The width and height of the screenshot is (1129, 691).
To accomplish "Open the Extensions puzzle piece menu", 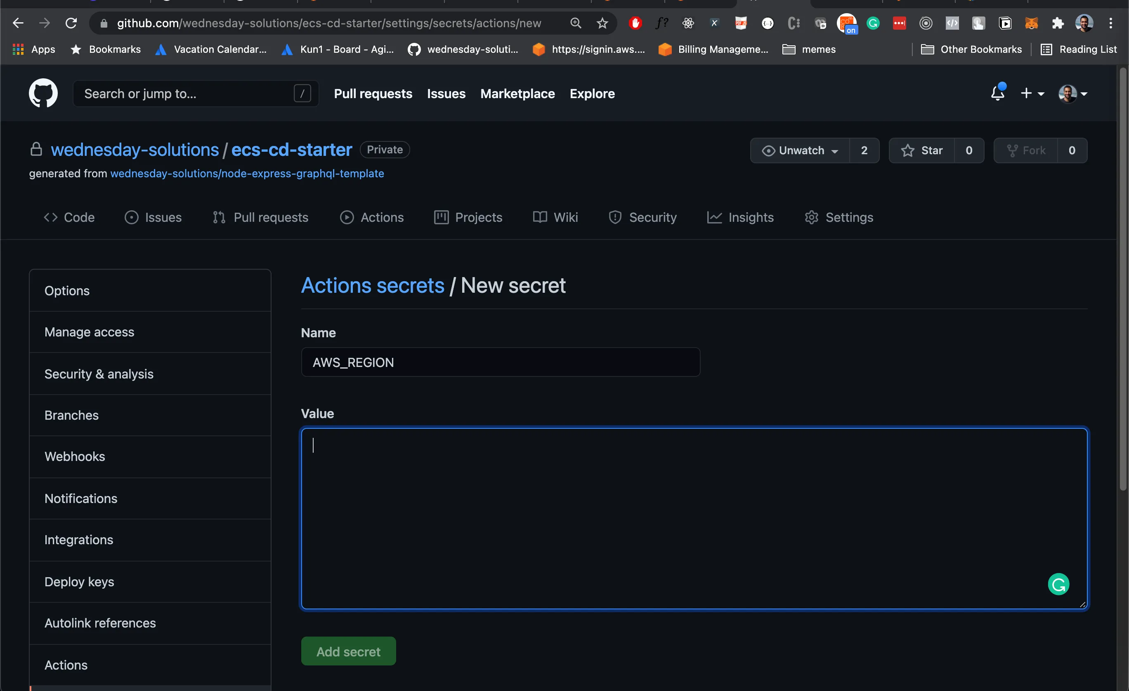I will point(1058,23).
